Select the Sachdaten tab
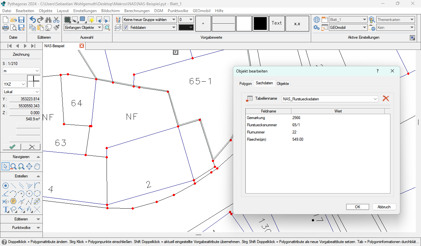Screen dimensions: 421x246 click(x=264, y=83)
